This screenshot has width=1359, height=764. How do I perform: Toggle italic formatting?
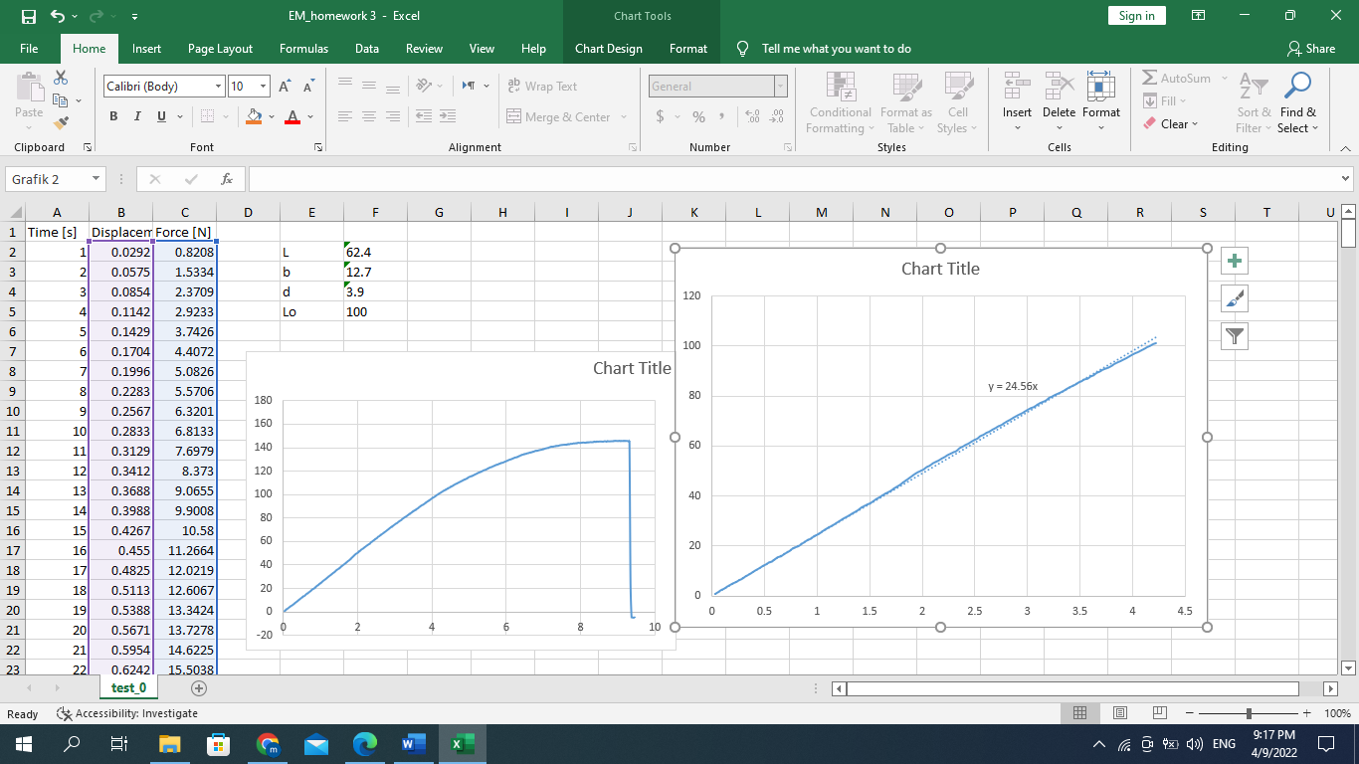(136, 116)
